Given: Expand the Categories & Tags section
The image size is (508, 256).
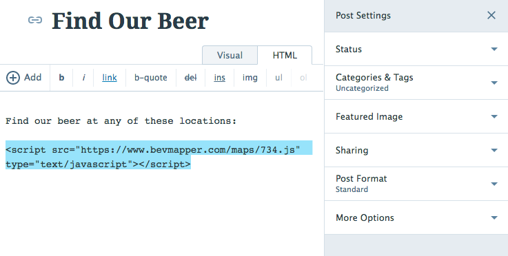Looking at the screenshot, I should point(416,83).
